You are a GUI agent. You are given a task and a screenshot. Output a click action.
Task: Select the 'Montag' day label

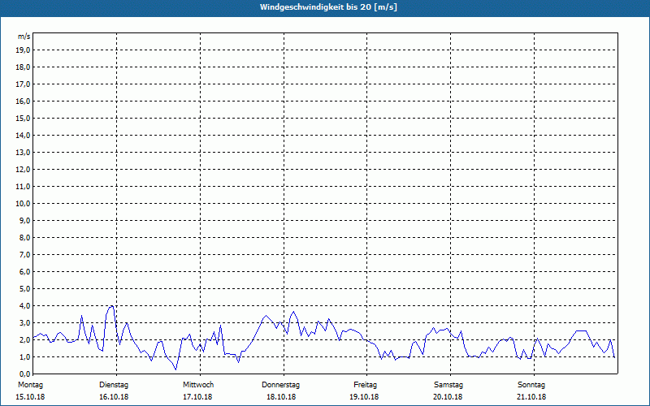click(x=30, y=385)
